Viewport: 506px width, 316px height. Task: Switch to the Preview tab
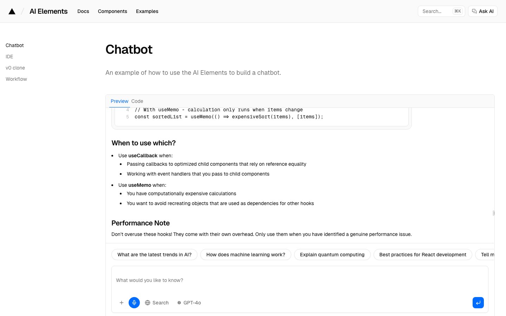coord(119,101)
